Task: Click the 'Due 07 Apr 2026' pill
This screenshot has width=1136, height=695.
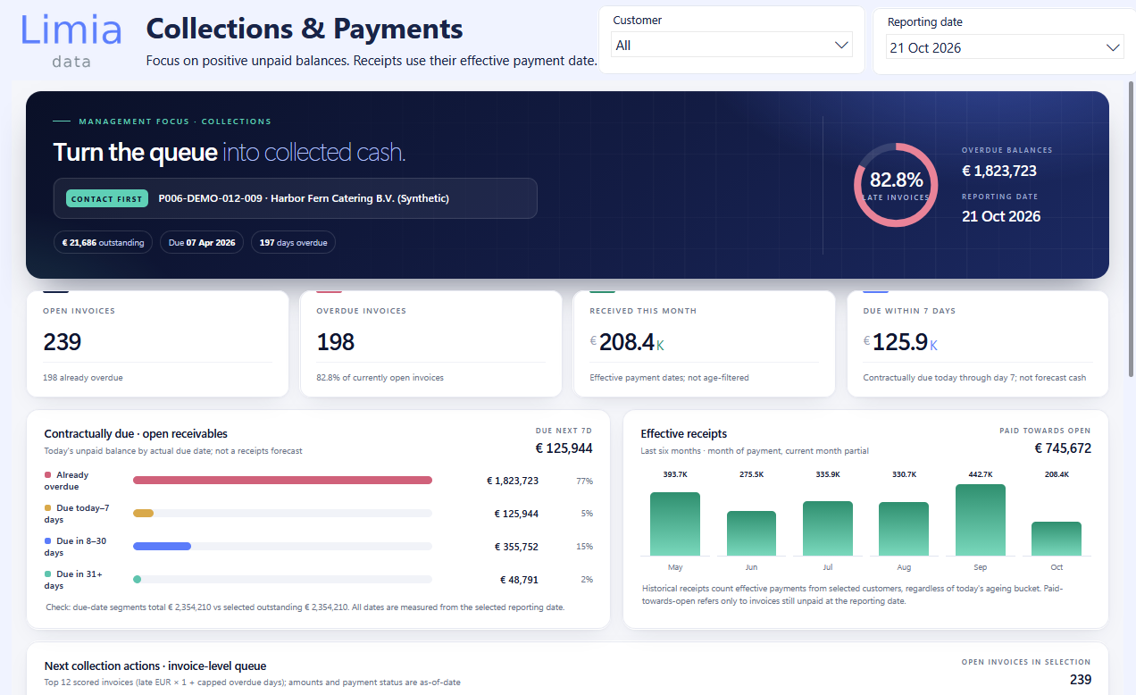Action: 202,242
